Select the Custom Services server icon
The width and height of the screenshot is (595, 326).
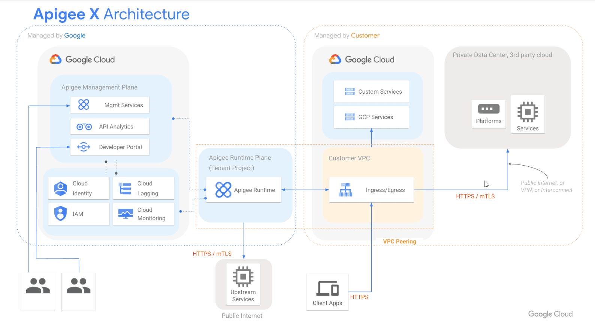point(350,91)
